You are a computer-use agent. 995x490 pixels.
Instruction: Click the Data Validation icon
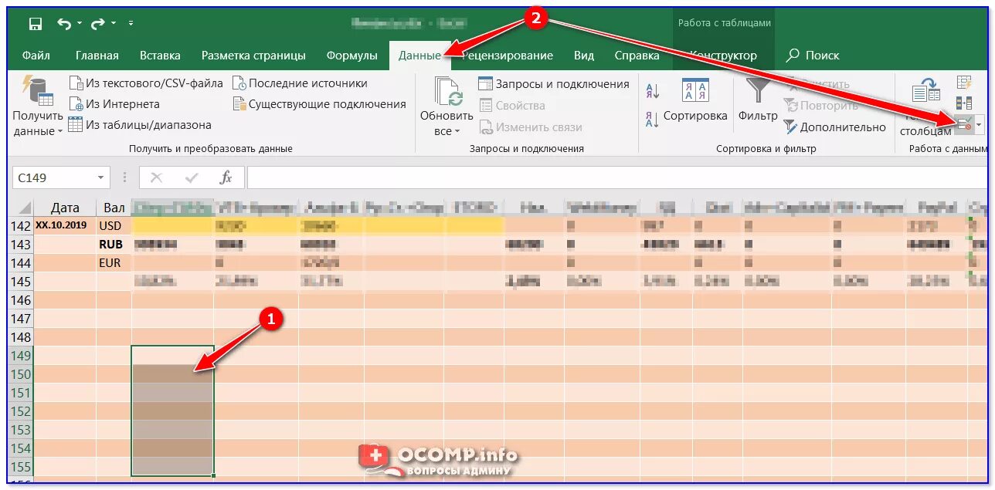tap(964, 123)
